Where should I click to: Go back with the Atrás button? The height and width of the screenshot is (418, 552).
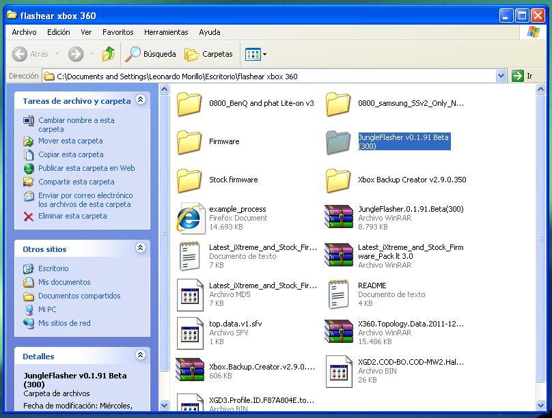click(x=30, y=54)
